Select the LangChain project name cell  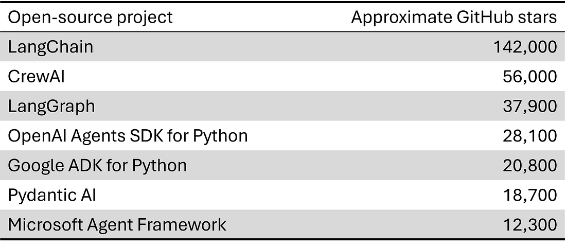[50, 47]
